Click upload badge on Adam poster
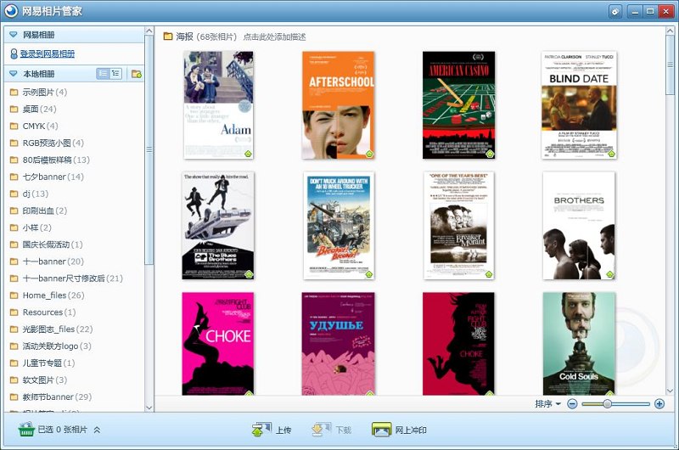The width and height of the screenshot is (679, 450). pyautogui.click(x=248, y=154)
